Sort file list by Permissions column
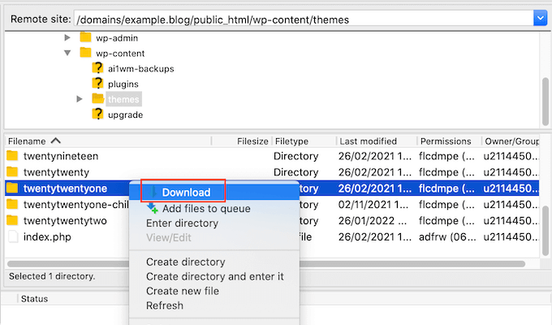The width and height of the screenshot is (552, 325). pyautogui.click(x=446, y=141)
